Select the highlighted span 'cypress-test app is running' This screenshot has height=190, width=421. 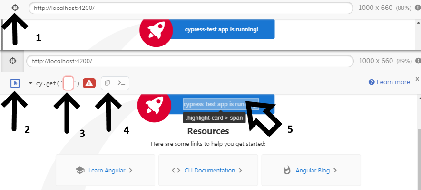[221, 104]
